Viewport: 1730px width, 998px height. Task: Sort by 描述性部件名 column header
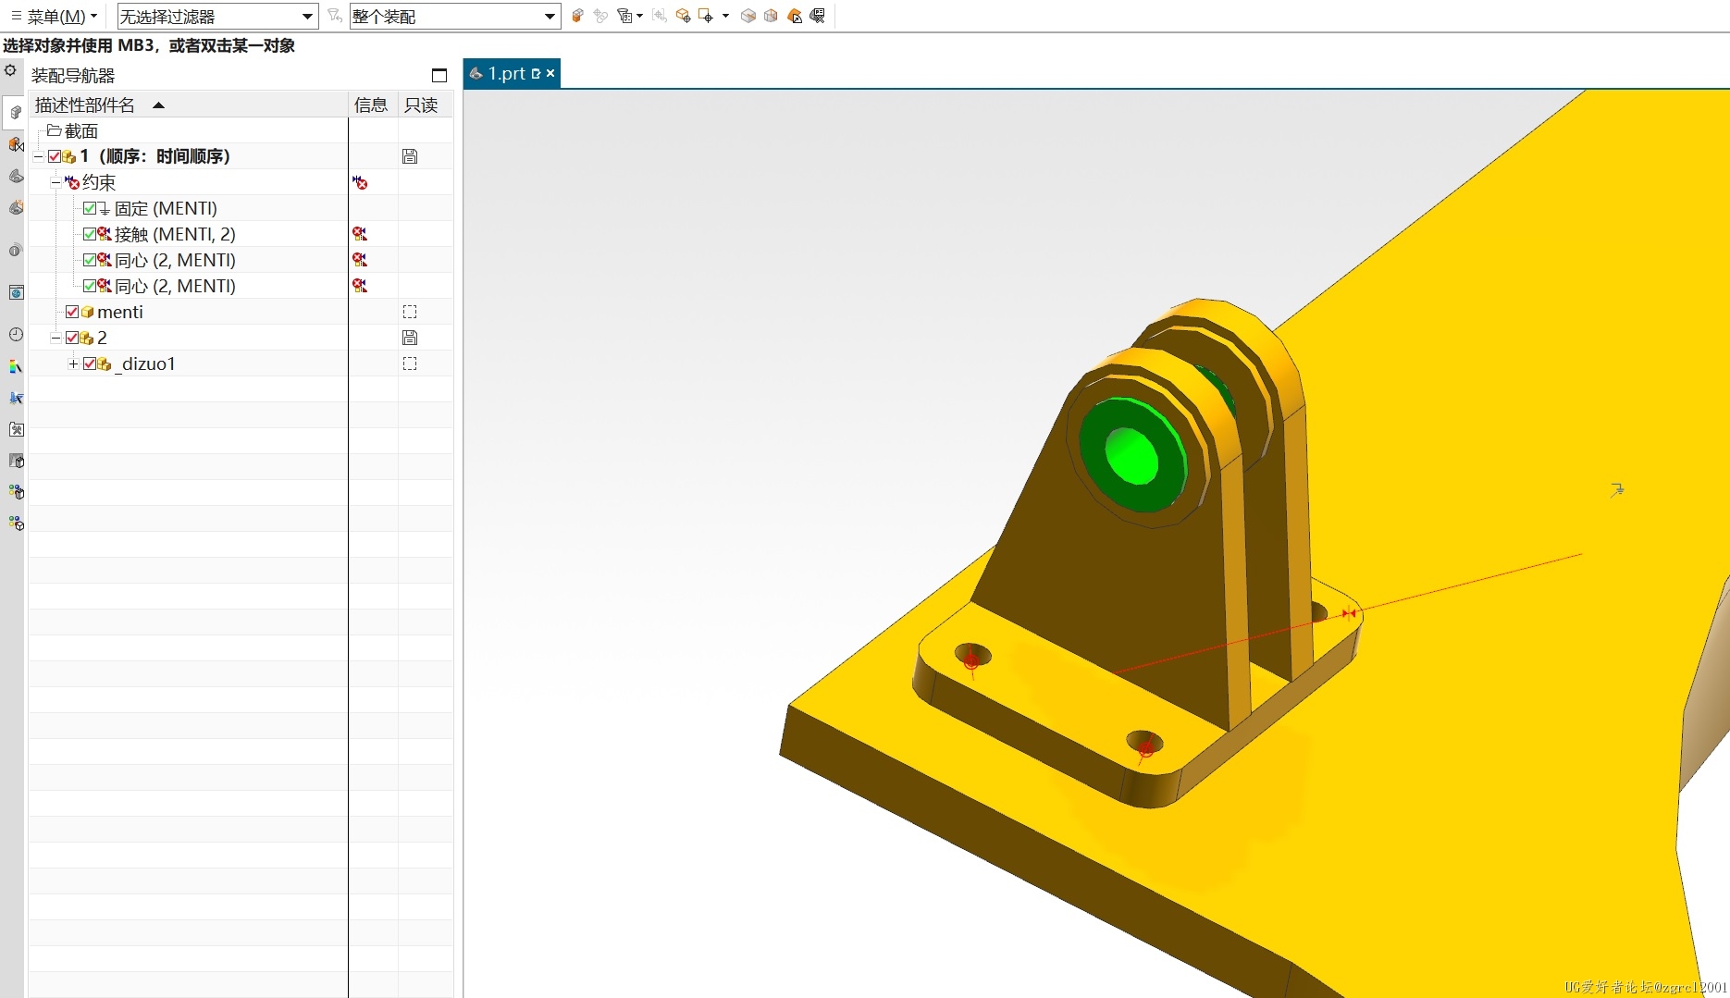click(189, 105)
